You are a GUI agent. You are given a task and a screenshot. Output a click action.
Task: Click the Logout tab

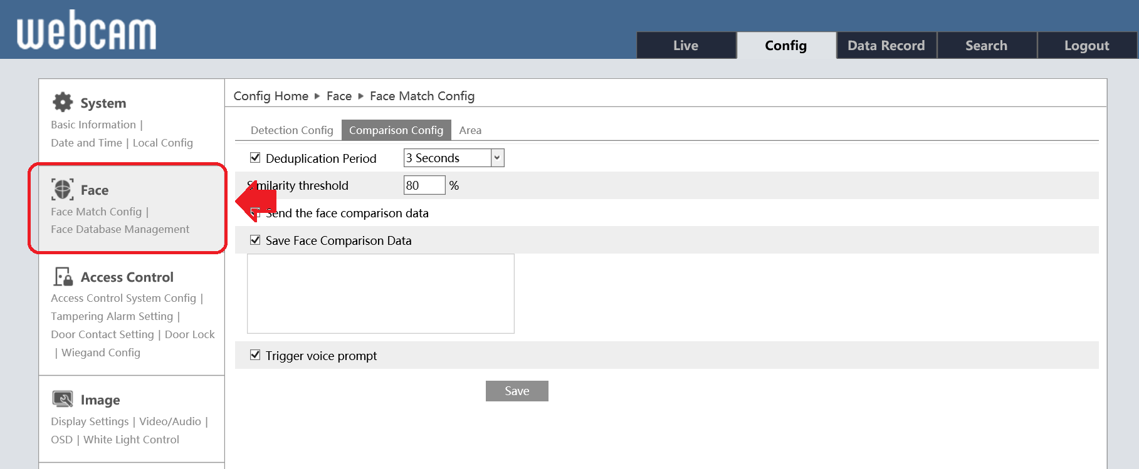pyautogui.click(x=1086, y=46)
